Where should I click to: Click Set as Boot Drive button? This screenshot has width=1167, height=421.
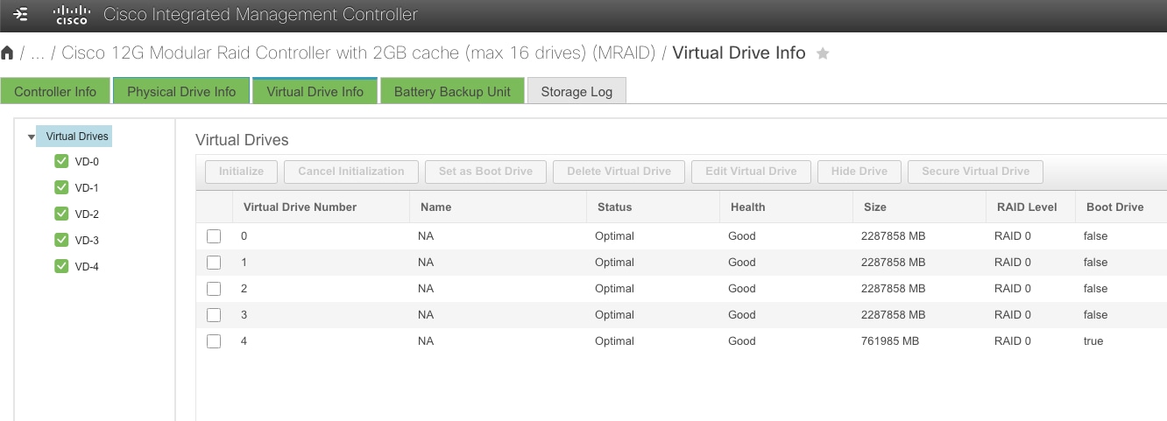[485, 172]
